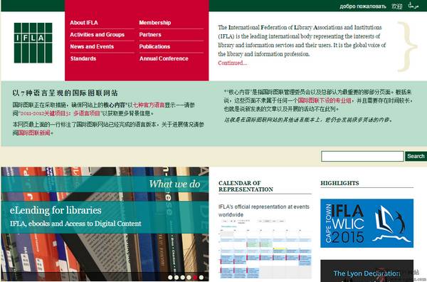Open the 2011-2012关键项目5 多语言项目 link
This screenshot has height=282, width=427.
[x=60, y=113]
